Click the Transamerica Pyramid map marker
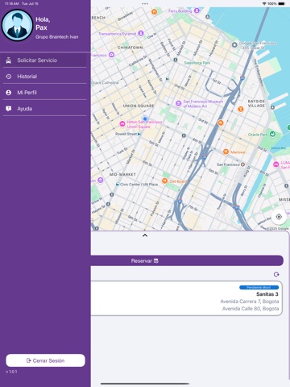 click(141, 33)
